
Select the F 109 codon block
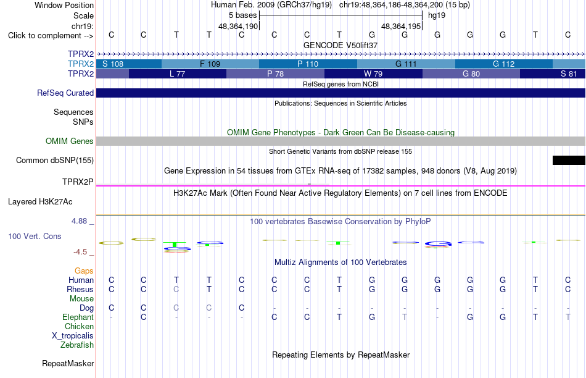point(210,64)
